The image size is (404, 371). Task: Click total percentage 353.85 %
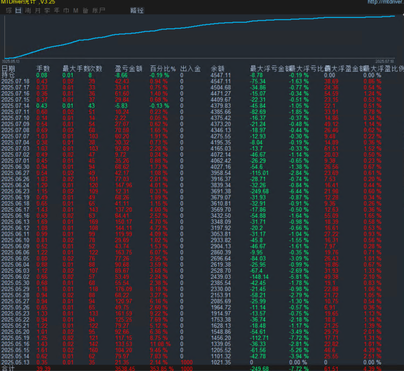tap(162, 369)
